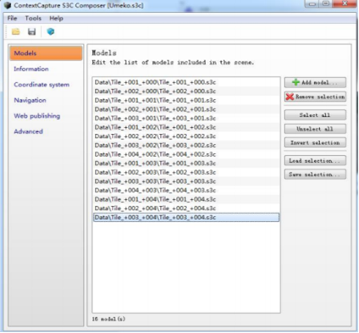The width and height of the screenshot is (359, 333).
Task: Select the Tile_+004_+002.s3c model entry
Action: (x=186, y=154)
